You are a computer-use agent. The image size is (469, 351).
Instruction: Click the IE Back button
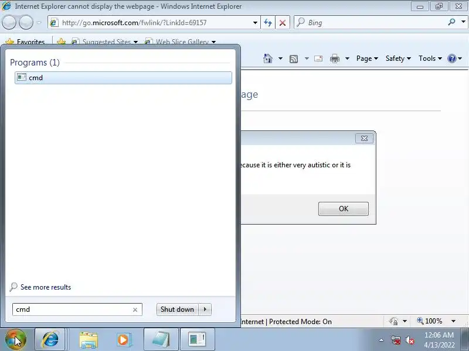click(x=9, y=23)
